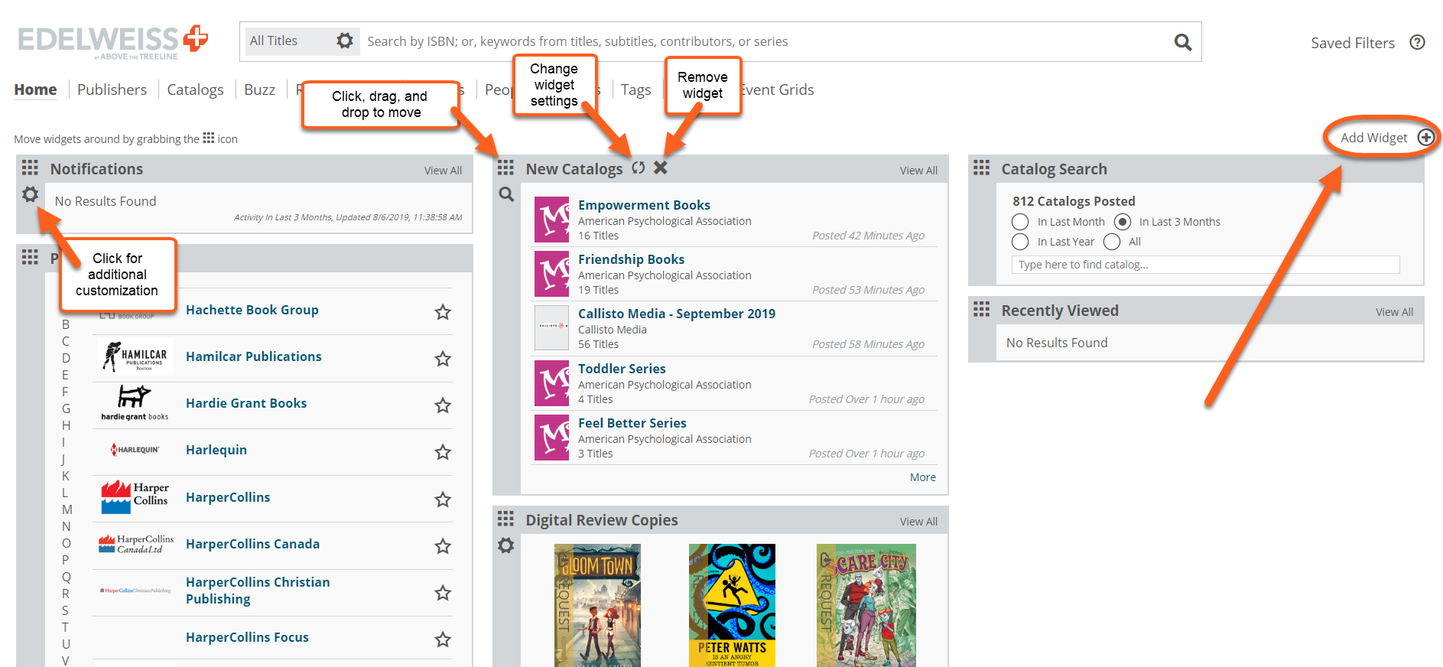Open Digital Review Copies gear settings

(506, 545)
